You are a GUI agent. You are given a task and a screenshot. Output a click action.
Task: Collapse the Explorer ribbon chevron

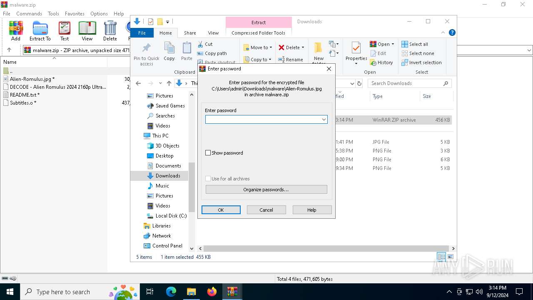tap(443, 32)
